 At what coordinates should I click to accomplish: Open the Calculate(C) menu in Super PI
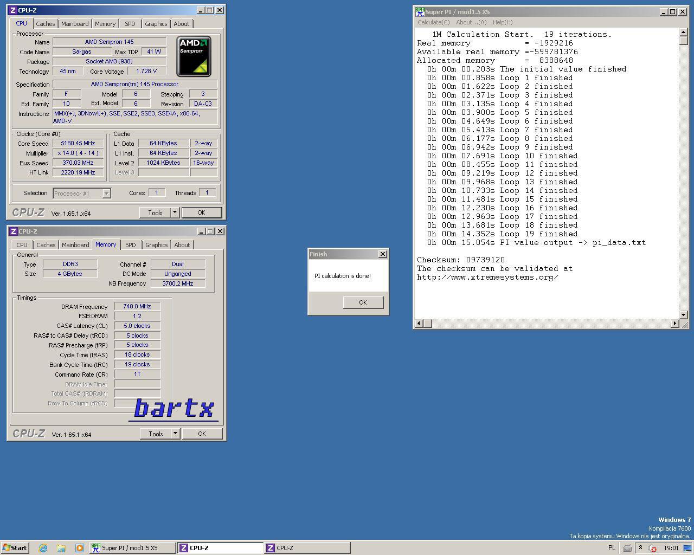(x=433, y=22)
